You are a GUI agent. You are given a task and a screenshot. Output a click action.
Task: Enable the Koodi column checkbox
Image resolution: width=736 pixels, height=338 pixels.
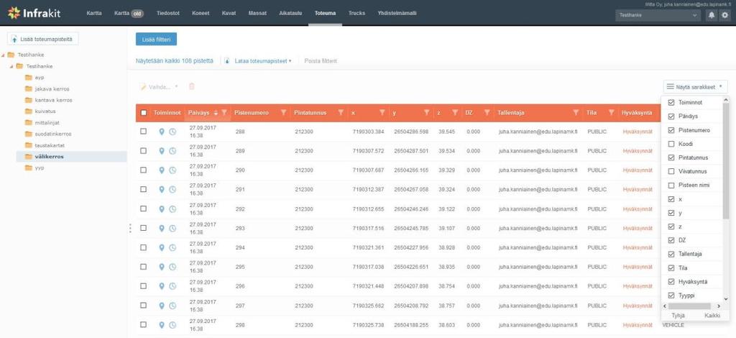point(671,144)
